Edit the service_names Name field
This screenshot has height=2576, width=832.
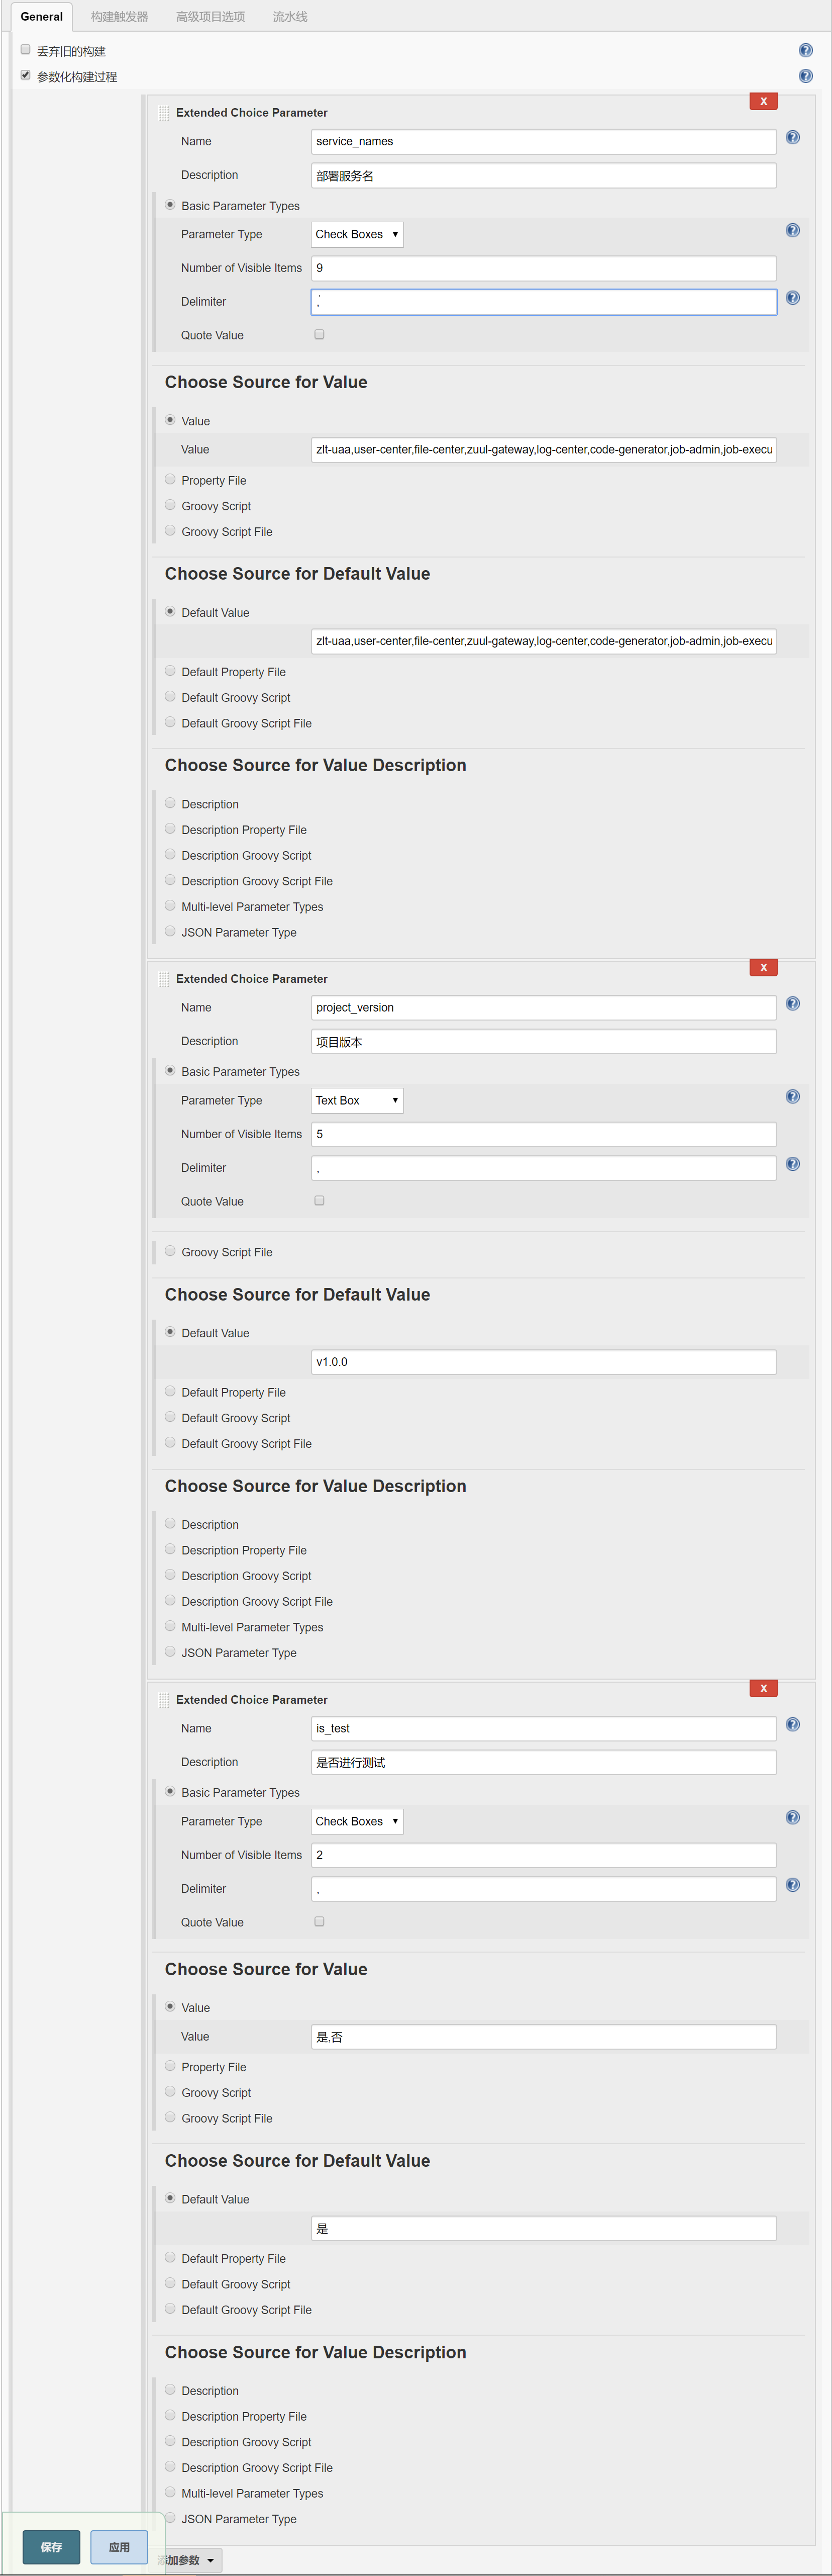[x=543, y=142]
